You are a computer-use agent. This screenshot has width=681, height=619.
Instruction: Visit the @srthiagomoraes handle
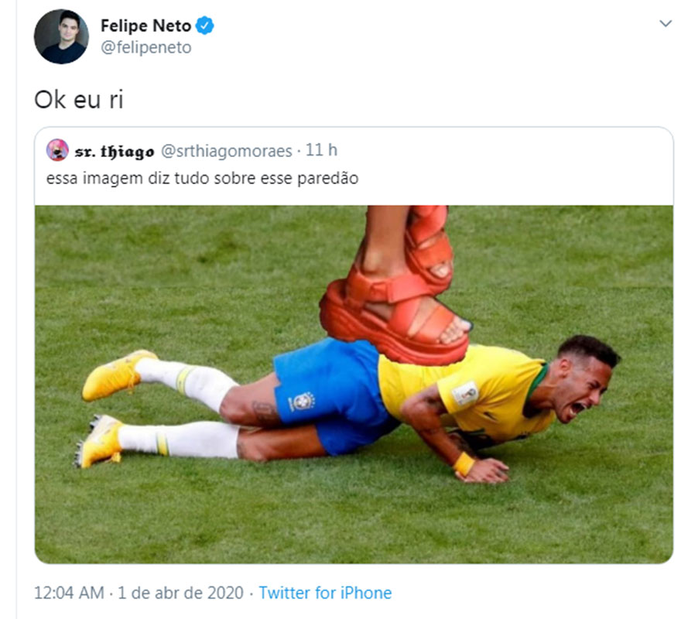pyautogui.click(x=226, y=151)
